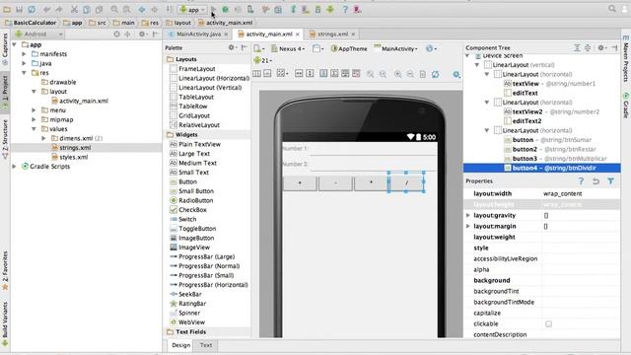Click the BasicCalculator breadcrumb
Image resolution: width=631 pixels, height=355 pixels.
[31, 23]
